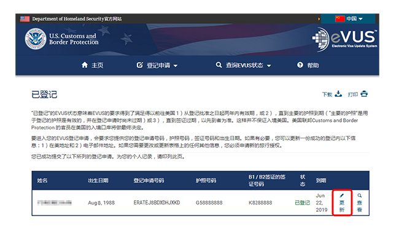Viewport: 399px width, 232px height.
Task: Click the 登记申请号码 column header
Action: 149,181
